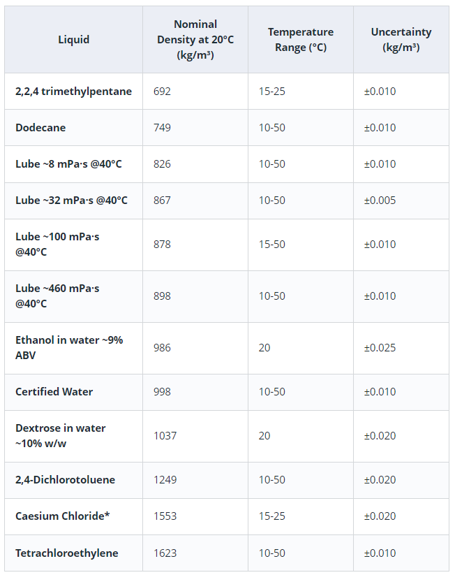Image resolution: width=455 pixels, height=575 pixels.
Task: Select the Uncertainty column header
Action: [401, 40]
